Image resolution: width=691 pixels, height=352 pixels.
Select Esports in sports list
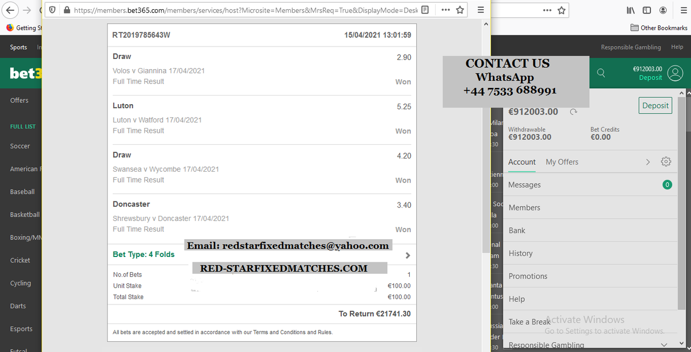[x=21, y=329]
